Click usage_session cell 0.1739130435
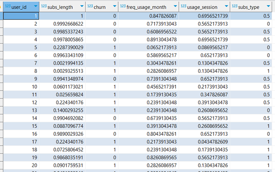 [204, 150]
